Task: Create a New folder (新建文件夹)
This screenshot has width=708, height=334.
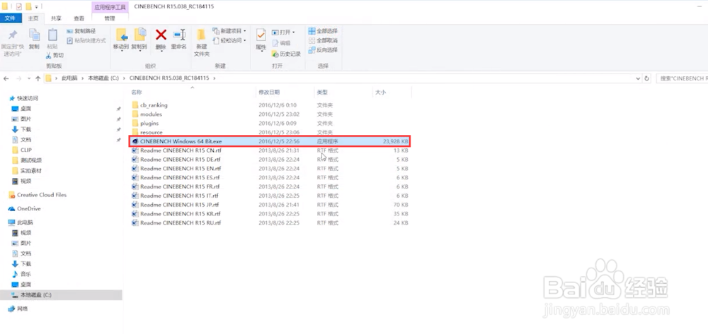Action: [x=202, y=43]
